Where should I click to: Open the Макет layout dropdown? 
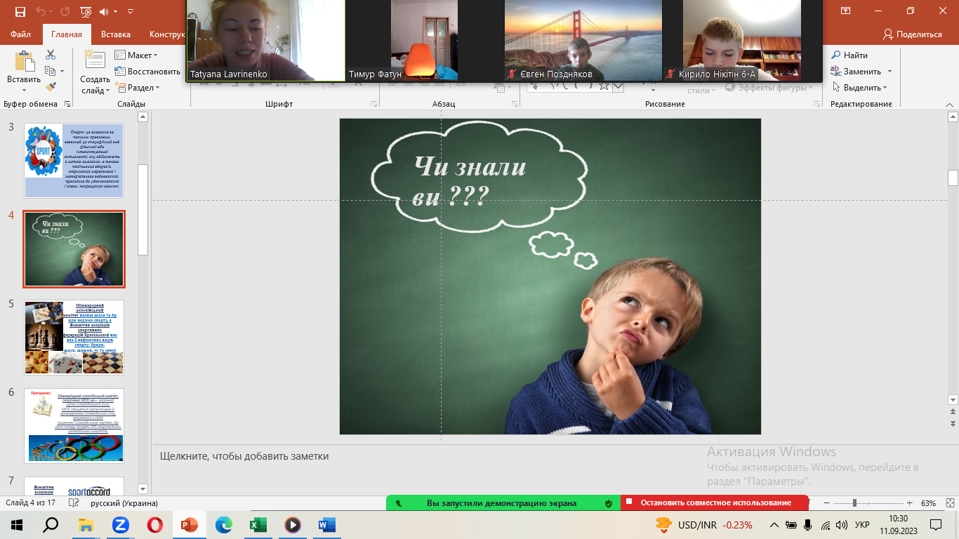click(x=137, y=55)
